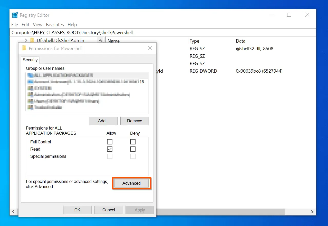Image resolution: width=328 pixels, height=226 pixels.
Task: Click the folder icon in Permissions dialog title
Action: click(x=24, y=48)
